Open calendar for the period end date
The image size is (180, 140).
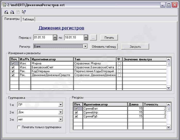point(86,38)
